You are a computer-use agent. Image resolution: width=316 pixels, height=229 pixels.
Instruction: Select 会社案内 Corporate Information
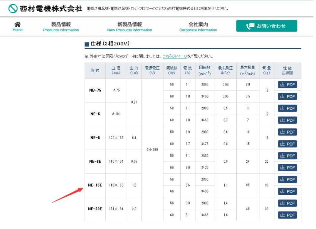pyautogui.click(x=197, y=26)
